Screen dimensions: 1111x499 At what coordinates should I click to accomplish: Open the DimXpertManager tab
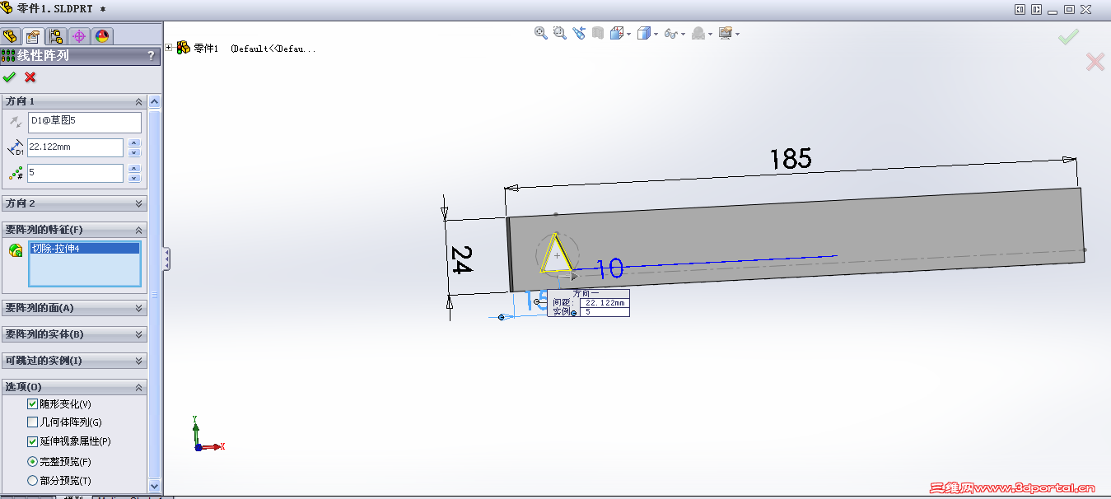coord(79,36)
